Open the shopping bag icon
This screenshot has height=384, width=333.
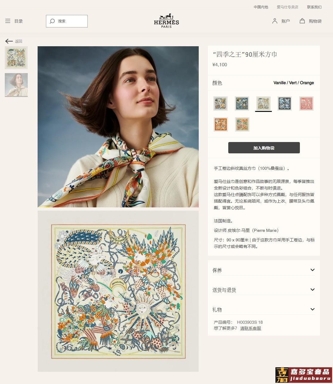[x=302, y=21]
